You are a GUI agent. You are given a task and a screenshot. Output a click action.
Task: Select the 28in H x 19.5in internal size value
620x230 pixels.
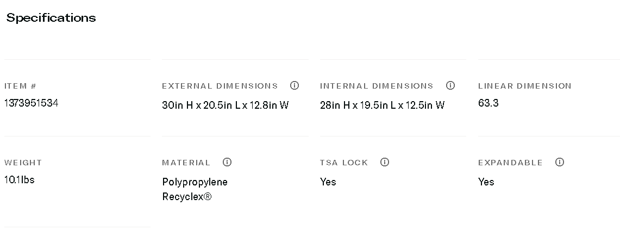point(382,105)
